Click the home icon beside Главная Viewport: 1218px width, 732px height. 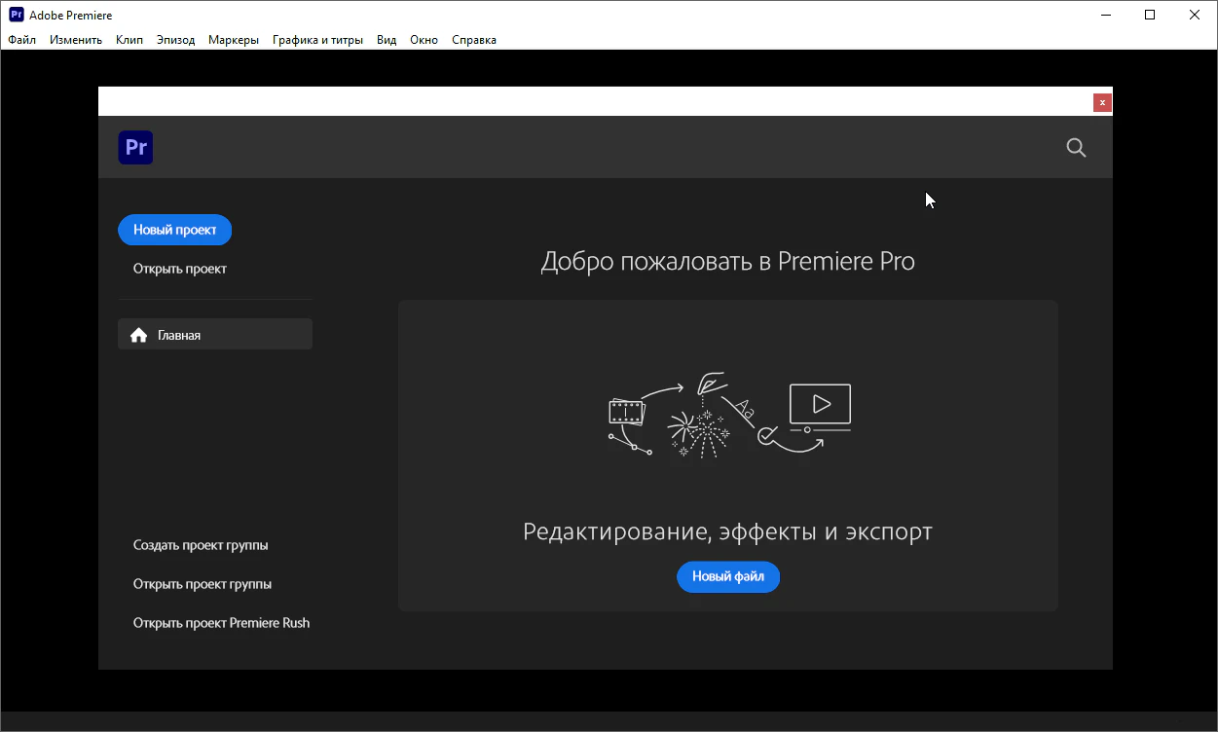138,335
